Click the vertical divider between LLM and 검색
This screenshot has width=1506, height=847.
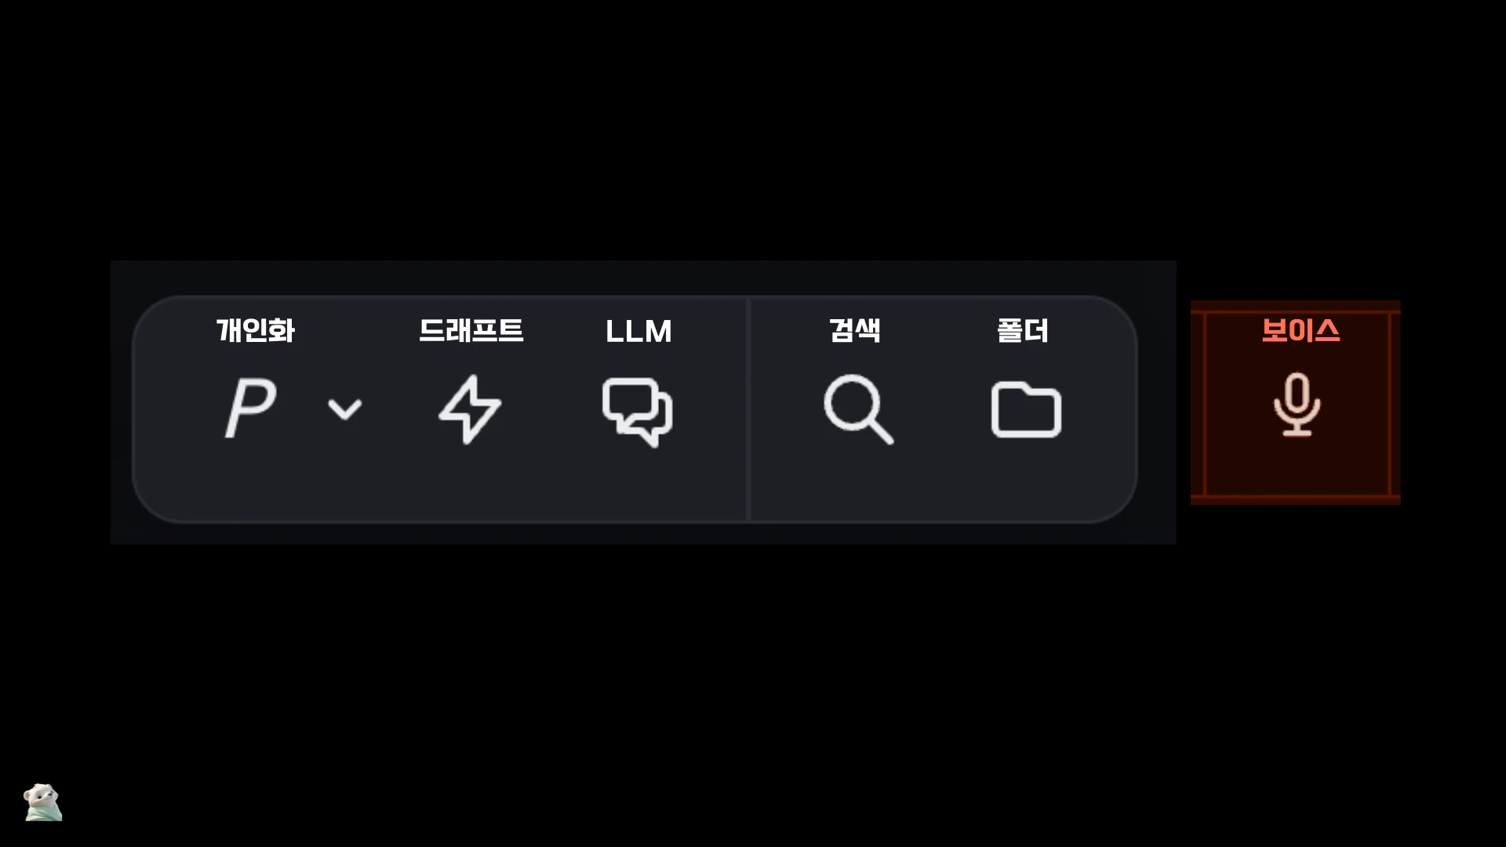(x=748, y=409)
